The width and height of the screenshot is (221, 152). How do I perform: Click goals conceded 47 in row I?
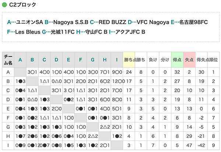(189, 145)
